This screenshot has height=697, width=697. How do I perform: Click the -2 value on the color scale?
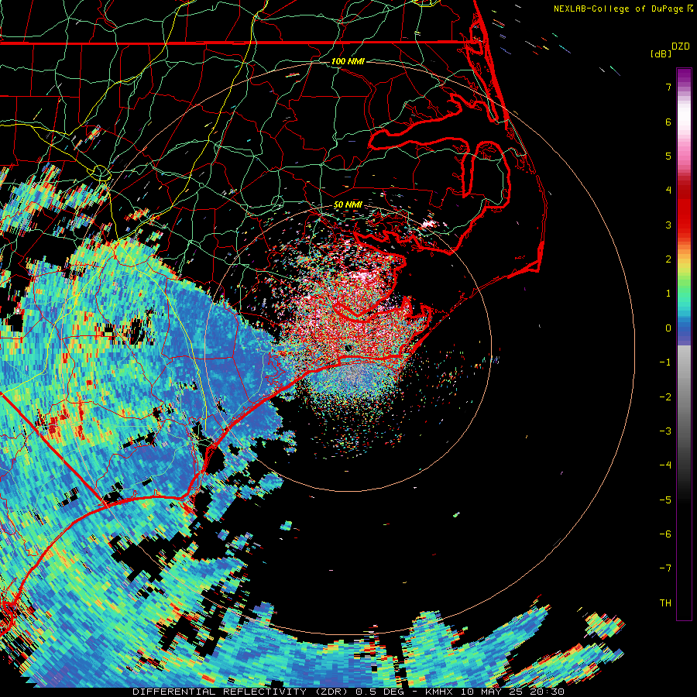click(x=665, y=397)
